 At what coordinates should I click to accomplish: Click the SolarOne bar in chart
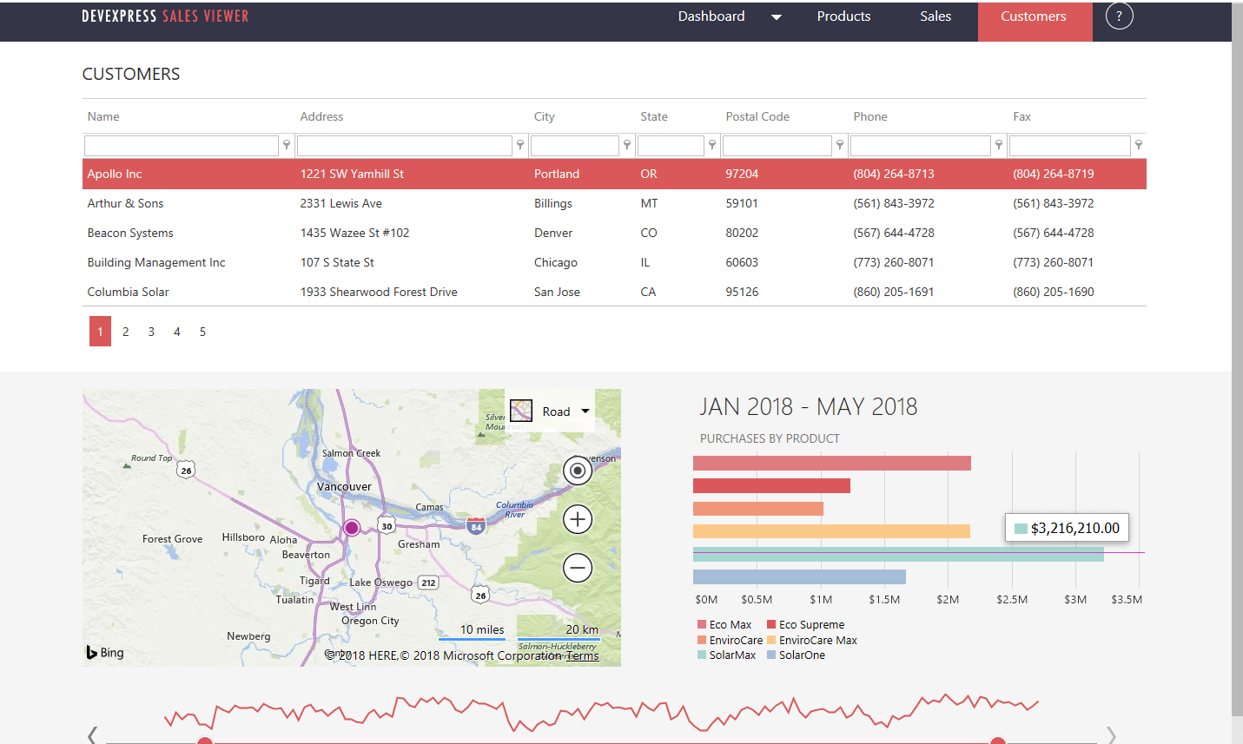(x=799, y=576)
